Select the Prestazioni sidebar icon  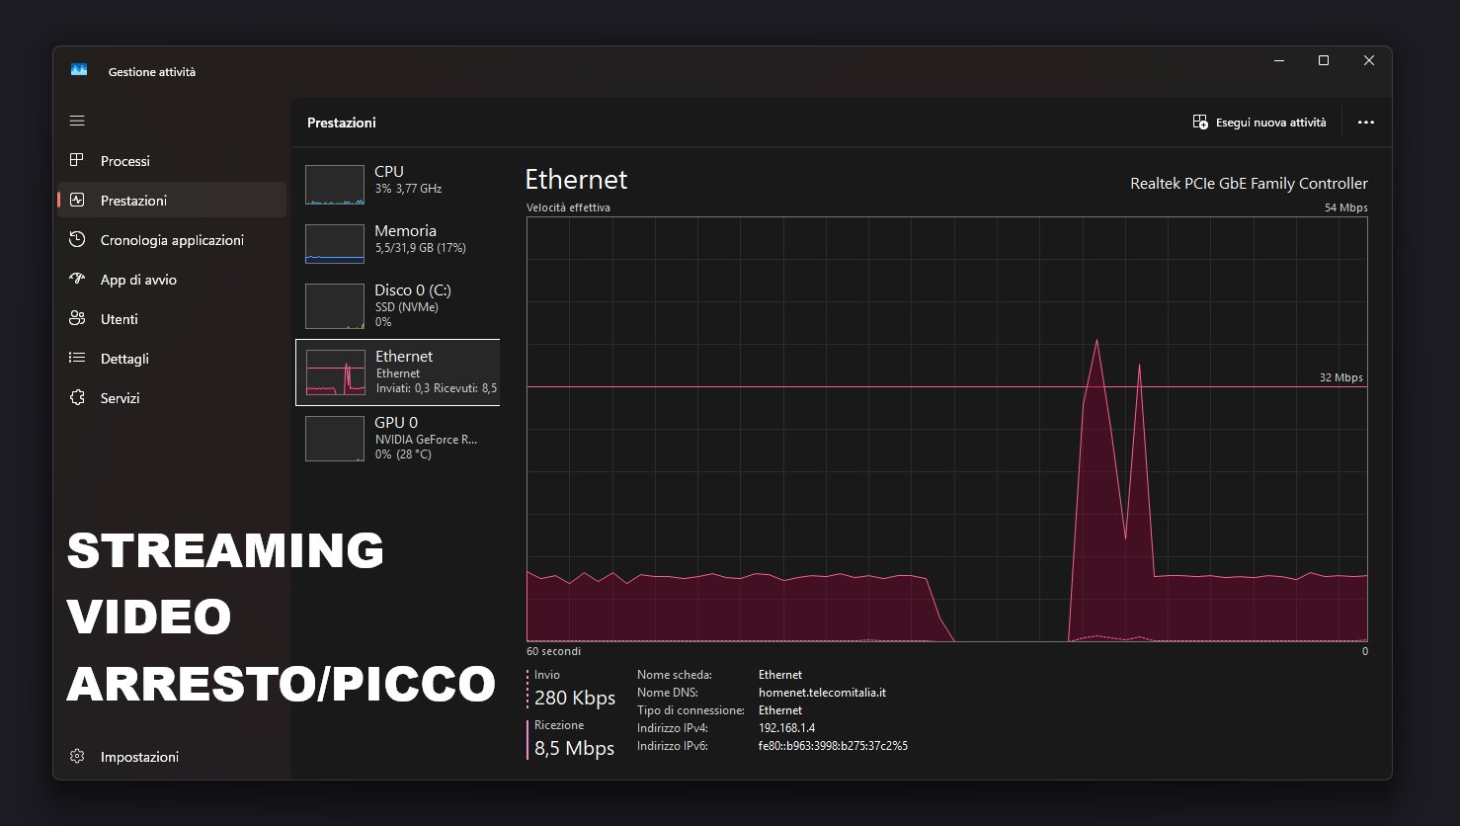pos(77,201)
